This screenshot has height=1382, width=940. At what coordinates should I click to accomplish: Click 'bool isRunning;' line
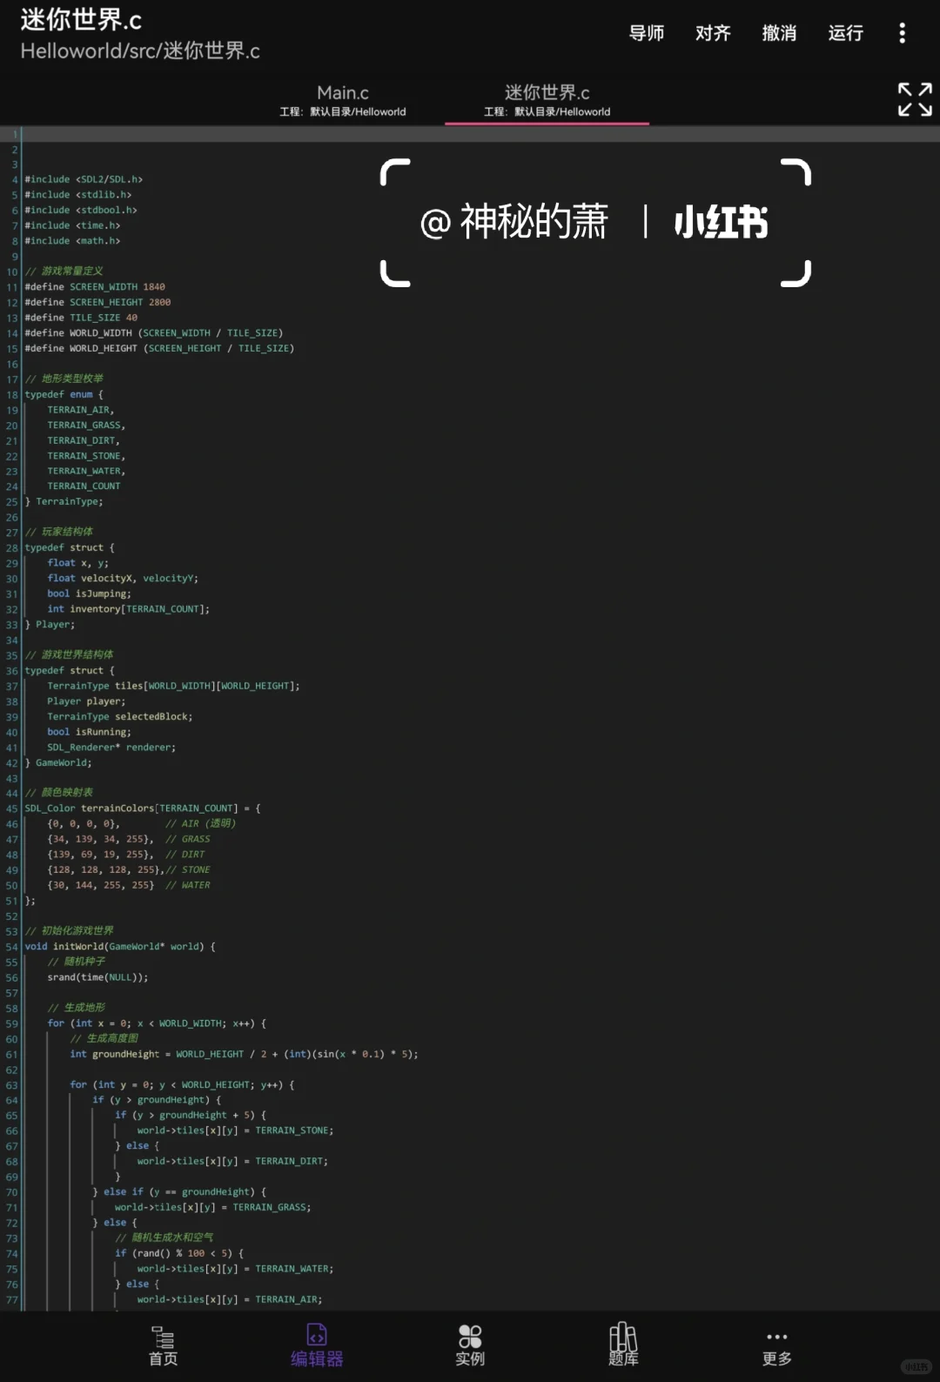pyautogui.click(x=89, y=732)
